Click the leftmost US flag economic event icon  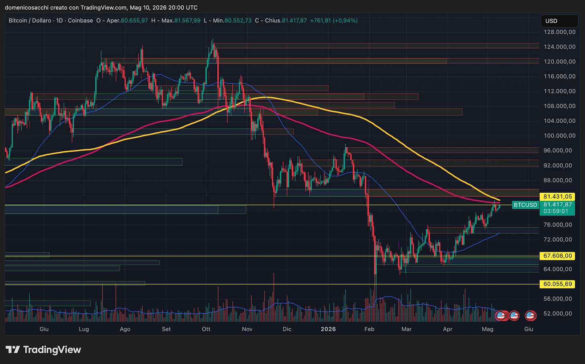tap(501, 316)
